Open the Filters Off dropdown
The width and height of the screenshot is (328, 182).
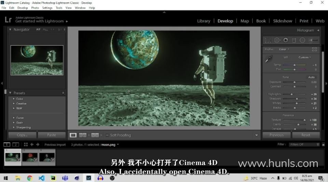point(304,144)
